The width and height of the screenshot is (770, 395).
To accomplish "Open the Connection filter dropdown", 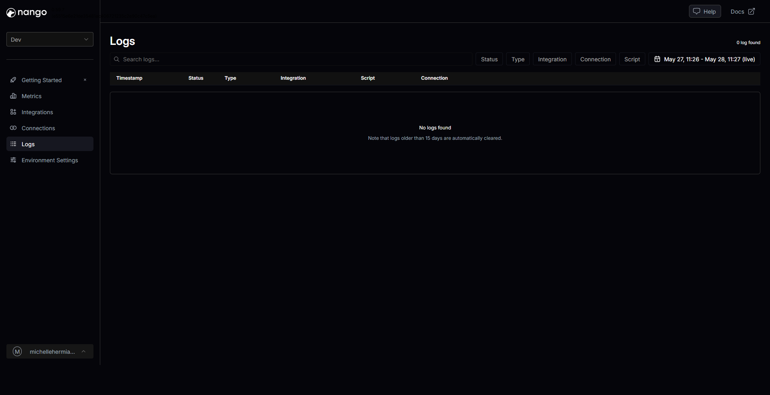I will [x=595, y=59].
